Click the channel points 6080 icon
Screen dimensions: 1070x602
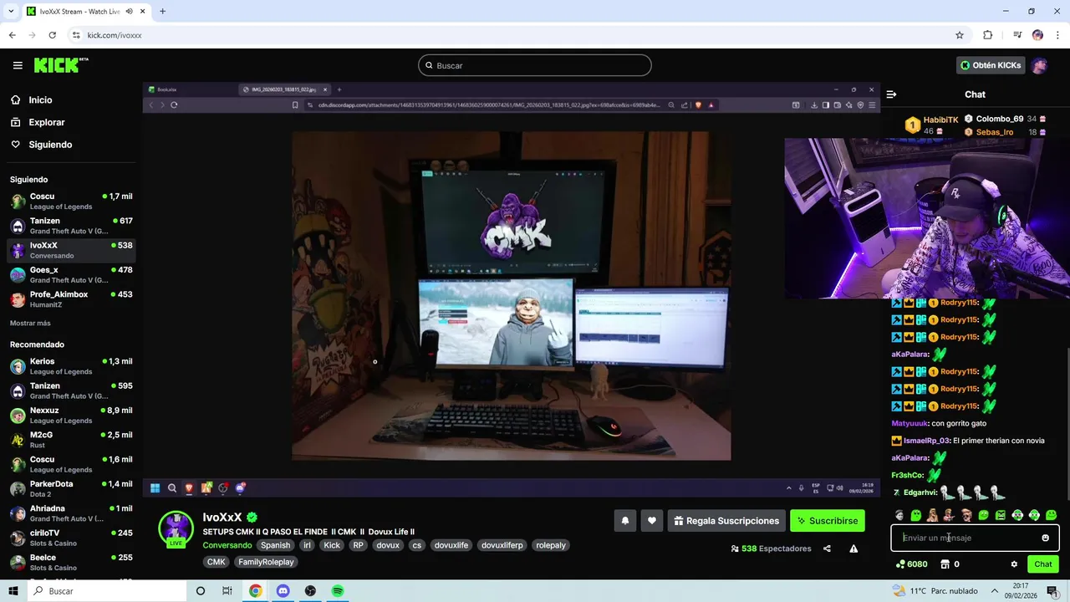(x=900, y=564)
